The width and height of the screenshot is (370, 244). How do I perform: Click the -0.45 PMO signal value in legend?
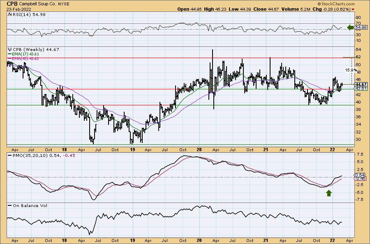68,156
